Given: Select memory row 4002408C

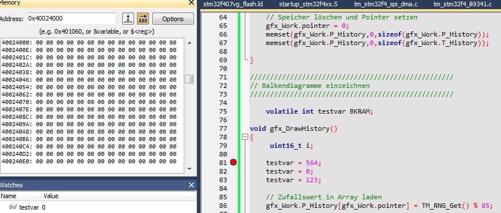Looking at the screenshot, I should (x=89, y=116).
